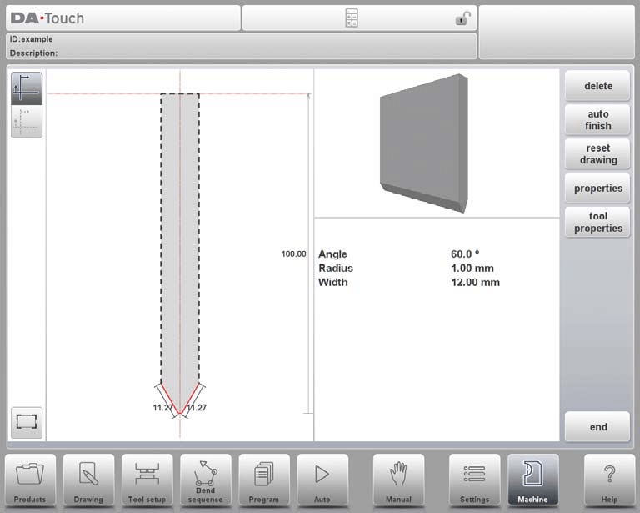The width and height of the screenshot is (640, 513).
Task: Click the delete button
Action: point(597,86)
